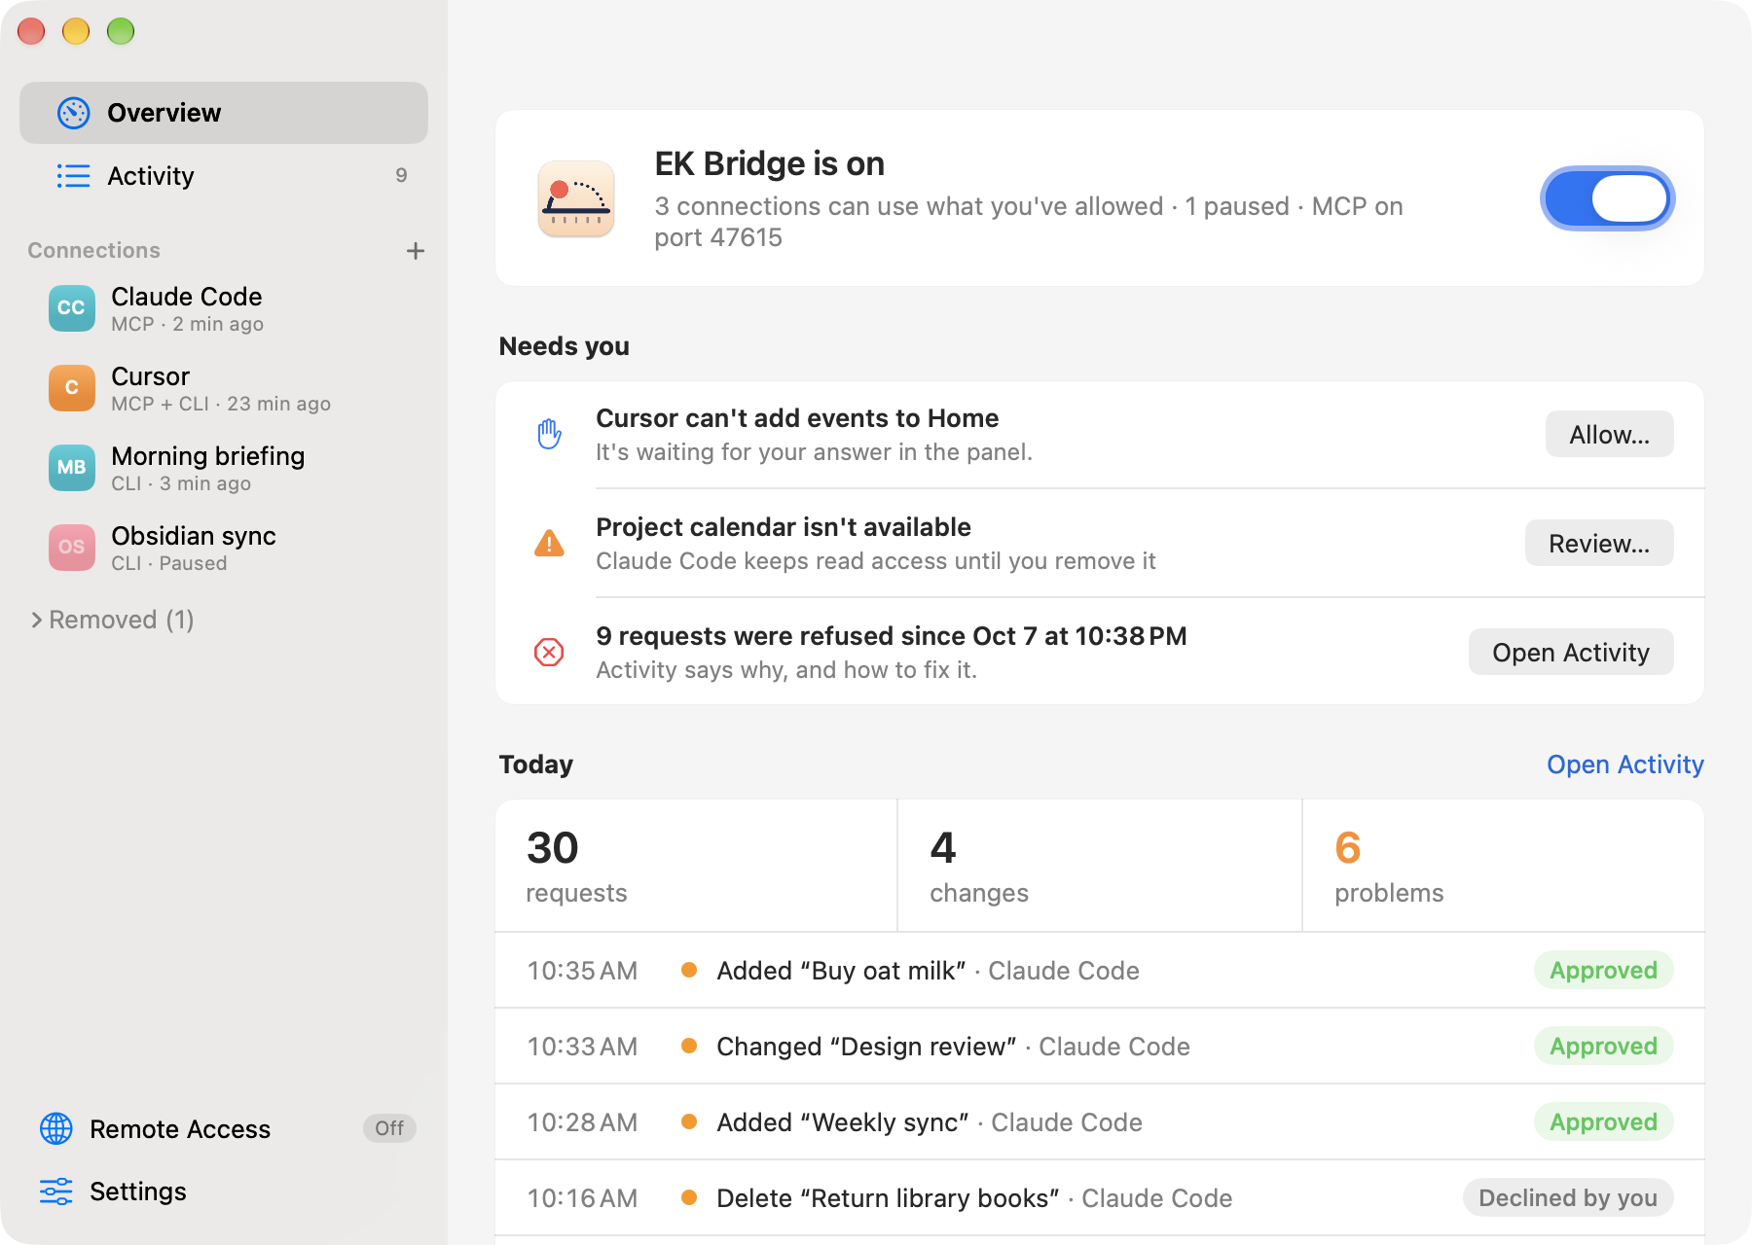Click the Obsidian sync OS avatar icon
Viewport: 1752px width, 1245px height.
pos(72,548)
